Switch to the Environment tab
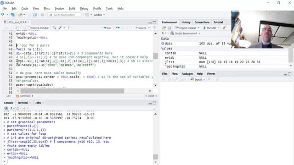Image resolution: width=294 pixels, height=165 pixels. [170, 22]
